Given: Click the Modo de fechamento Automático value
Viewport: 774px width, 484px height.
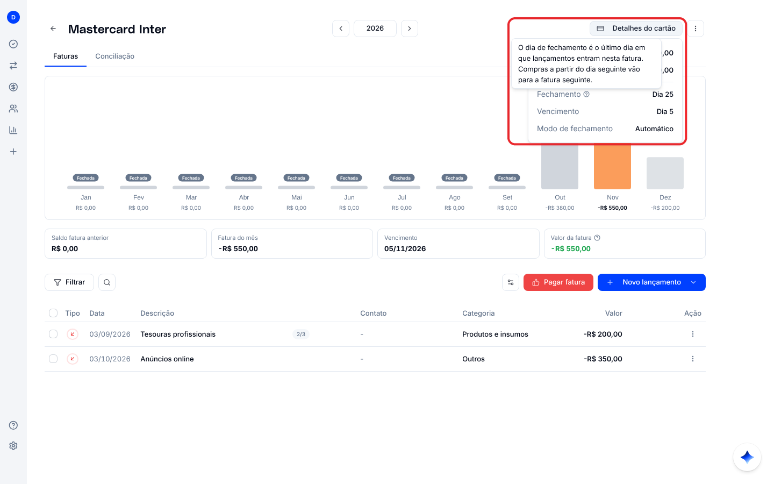Looking at the screenshot, I should click(x=654, y=129).
